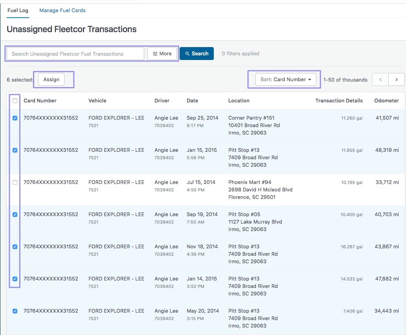Check the Jul 15, 2014 Phoenix Mart row
Image resolution: width=406 pixels, height=335 pixels.
coord(15,182)
